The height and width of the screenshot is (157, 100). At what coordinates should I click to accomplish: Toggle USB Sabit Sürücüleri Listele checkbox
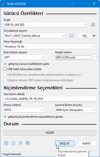[5, 69]
